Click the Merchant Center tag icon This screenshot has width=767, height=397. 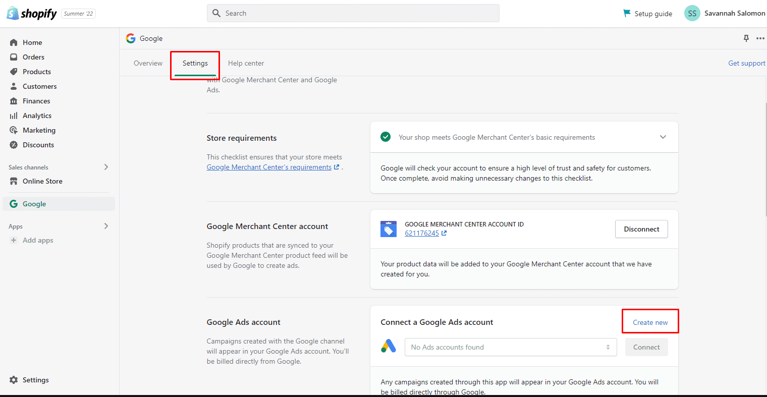(x=389, y=229)
